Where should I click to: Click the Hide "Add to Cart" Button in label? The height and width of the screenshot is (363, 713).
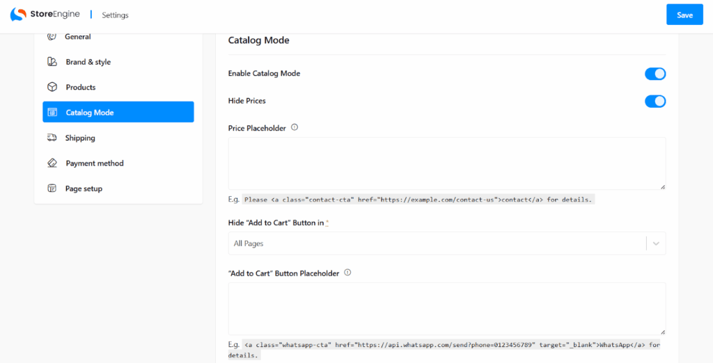click(x=276, y=223)
